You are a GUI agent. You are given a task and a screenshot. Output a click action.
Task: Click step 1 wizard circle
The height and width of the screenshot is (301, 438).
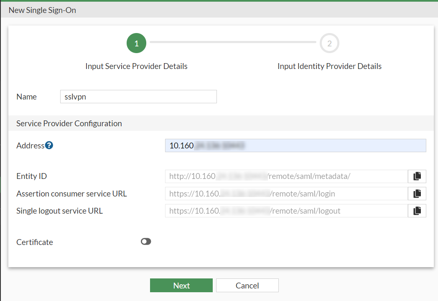[136, 43]
